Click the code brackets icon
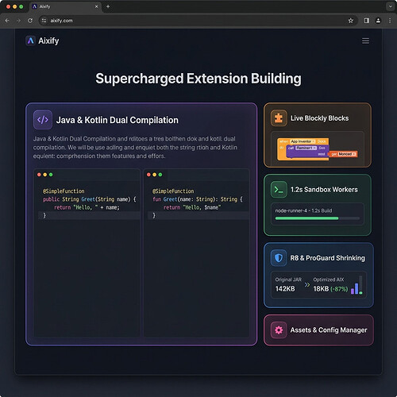397x397 pixels. pos(43,120)
